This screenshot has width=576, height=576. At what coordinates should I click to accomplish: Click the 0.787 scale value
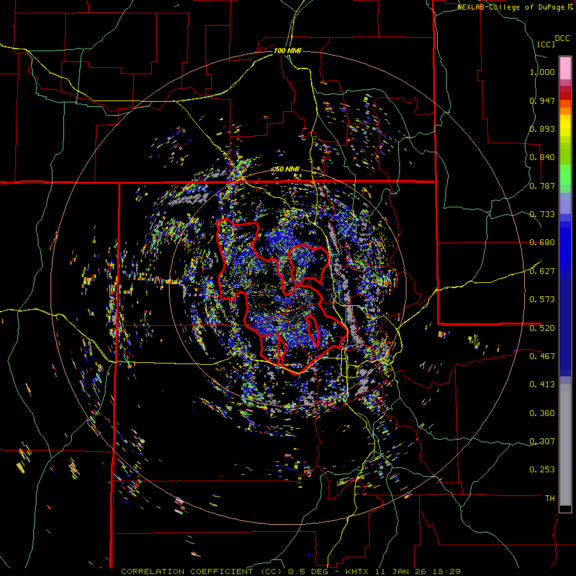(x=542, y=186)
